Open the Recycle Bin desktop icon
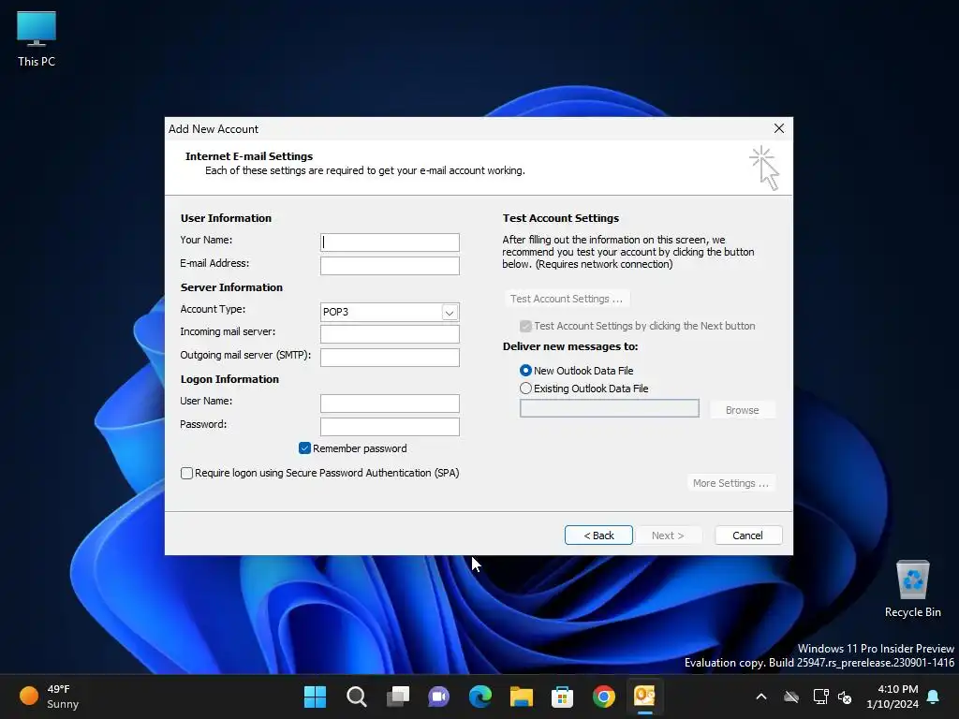Image resolution: width=959 pixels, height=719 pixels. coord(912,588)
